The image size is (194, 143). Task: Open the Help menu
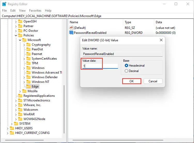coord(48,11)
